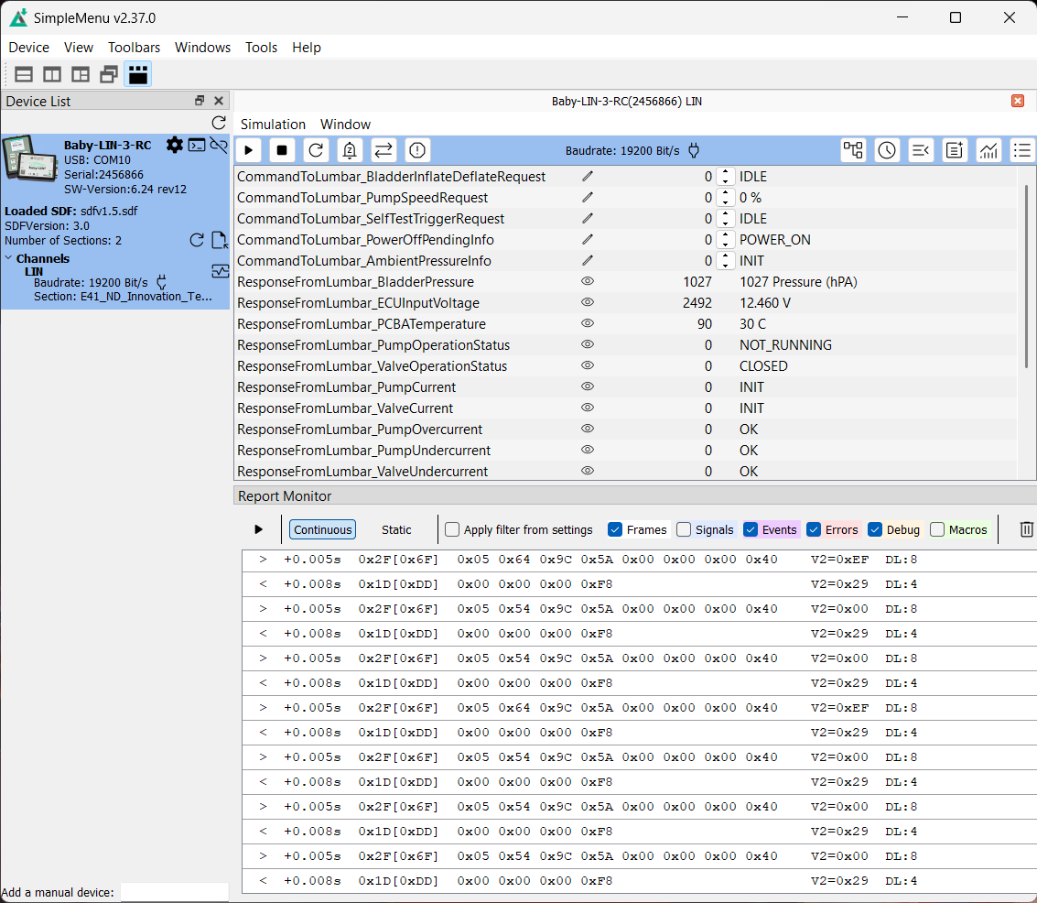
Task: Toggle eye icon for ResponseFromLumbar_BladderPressure
Action: [588, 281]
